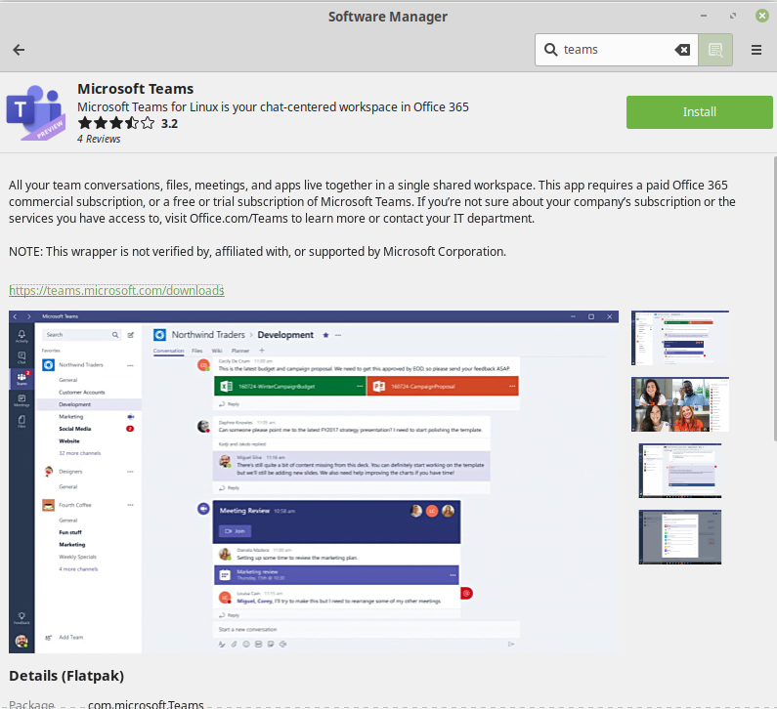The image size is (777, 709).
Task: Select the first screenshot thumbnail
Action: pos(680,338)
